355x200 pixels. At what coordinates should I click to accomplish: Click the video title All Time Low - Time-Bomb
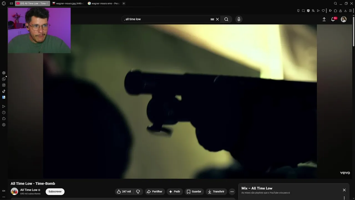pyautogui.click(x=33, y=184)
